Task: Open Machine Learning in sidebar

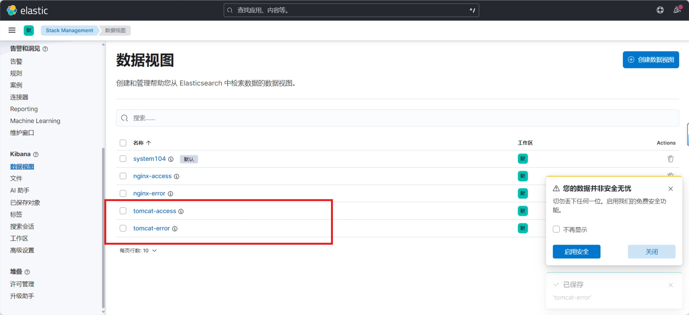Action: (35, 121)
